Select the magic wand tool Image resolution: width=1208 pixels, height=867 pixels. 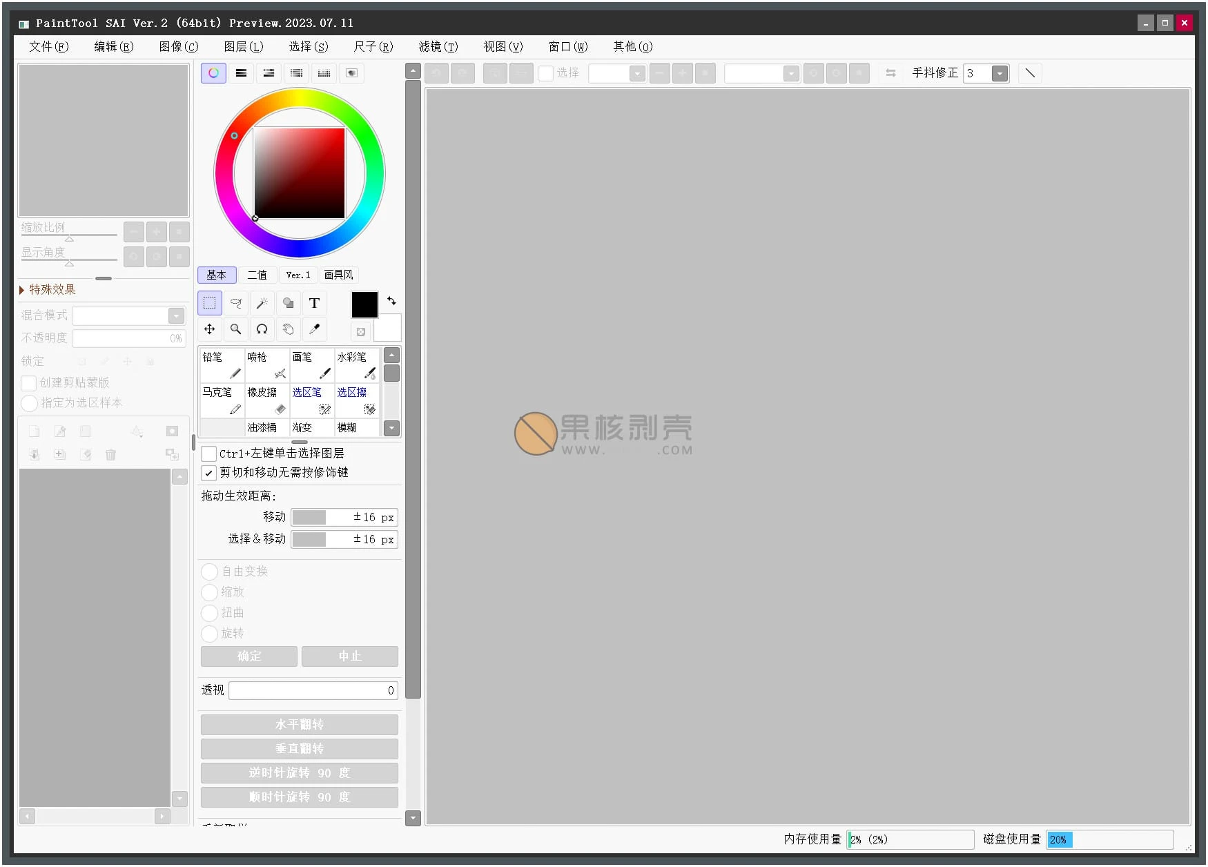(x=262, y=303)
